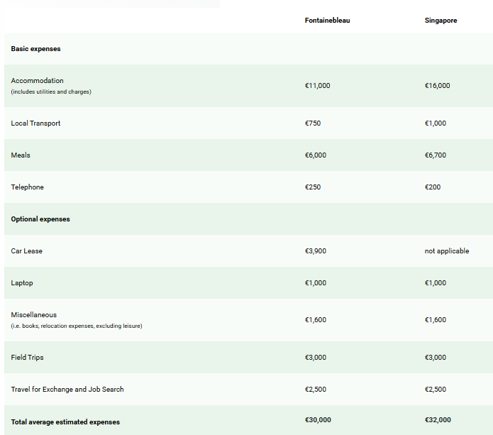Screen dimensions: 493x435
Task: Click the Meals row label
Action: coord(21,155)
